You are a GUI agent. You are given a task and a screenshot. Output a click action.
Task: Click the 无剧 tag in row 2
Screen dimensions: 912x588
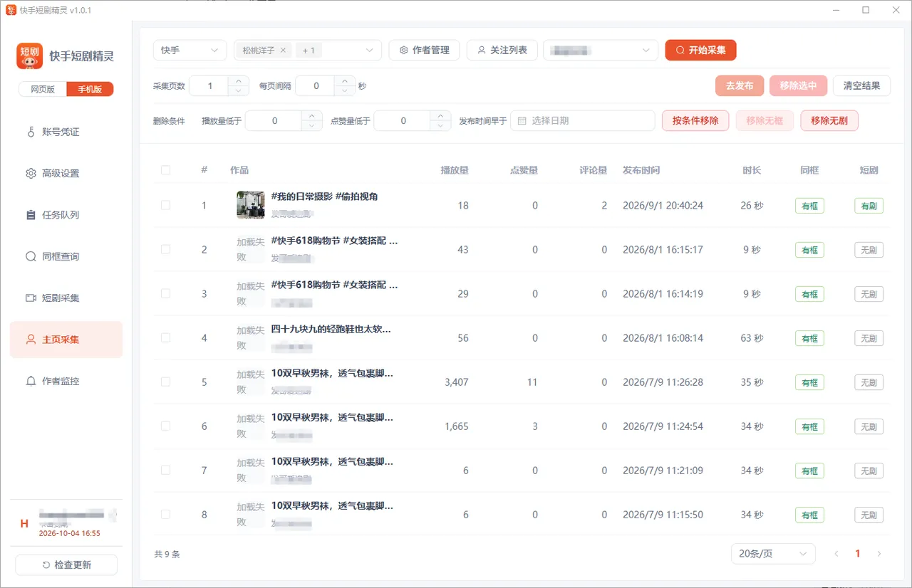coord(869,250)
